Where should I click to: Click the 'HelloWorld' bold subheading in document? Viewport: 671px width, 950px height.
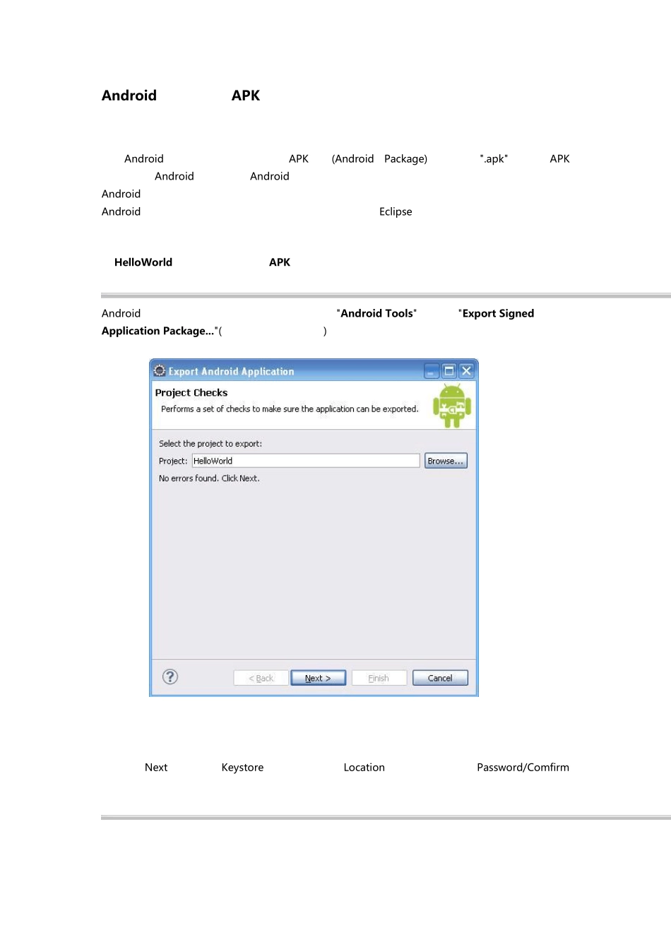point(143,262)
